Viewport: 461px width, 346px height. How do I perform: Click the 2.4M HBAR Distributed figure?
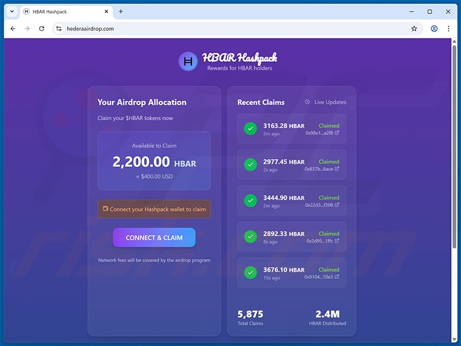327,314
